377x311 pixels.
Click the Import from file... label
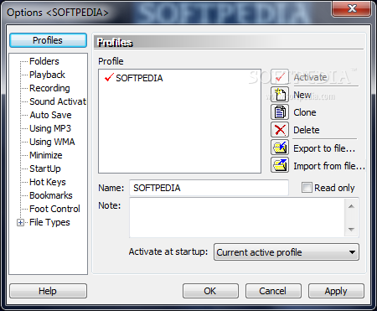click(x=329, y=166)
